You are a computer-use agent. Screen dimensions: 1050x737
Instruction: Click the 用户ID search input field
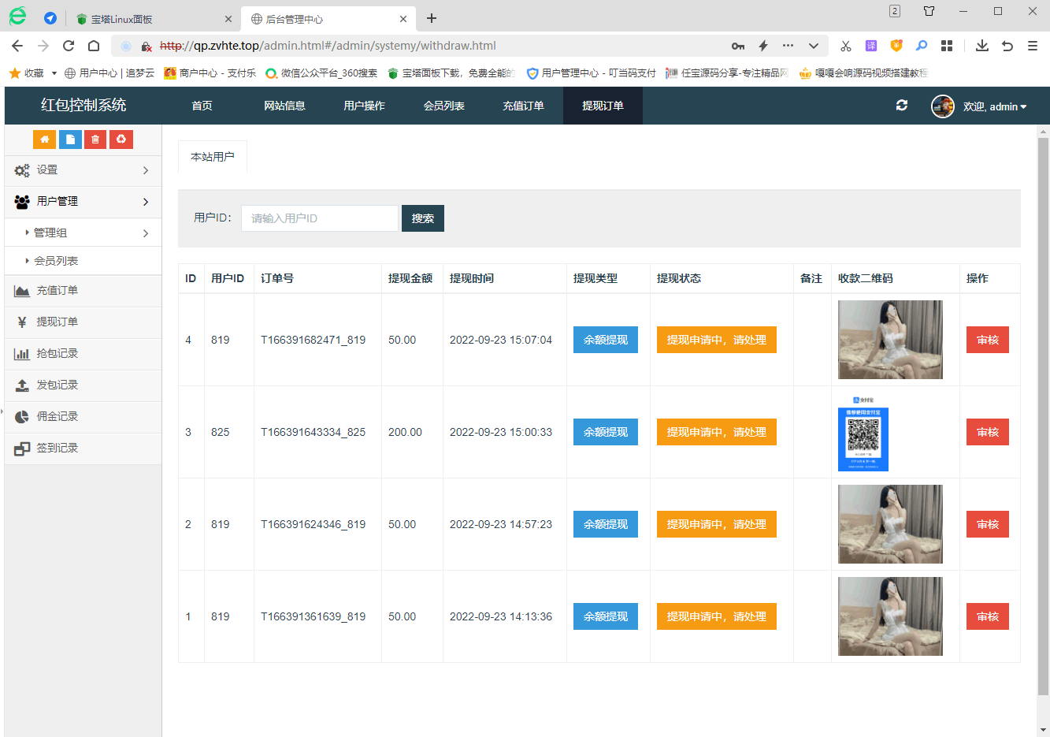pos(319,218)
